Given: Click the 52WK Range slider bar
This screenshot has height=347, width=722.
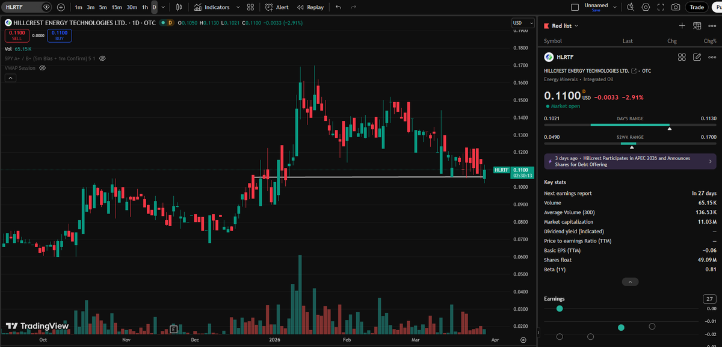Looking at the screenshot, I should (630, 143).
